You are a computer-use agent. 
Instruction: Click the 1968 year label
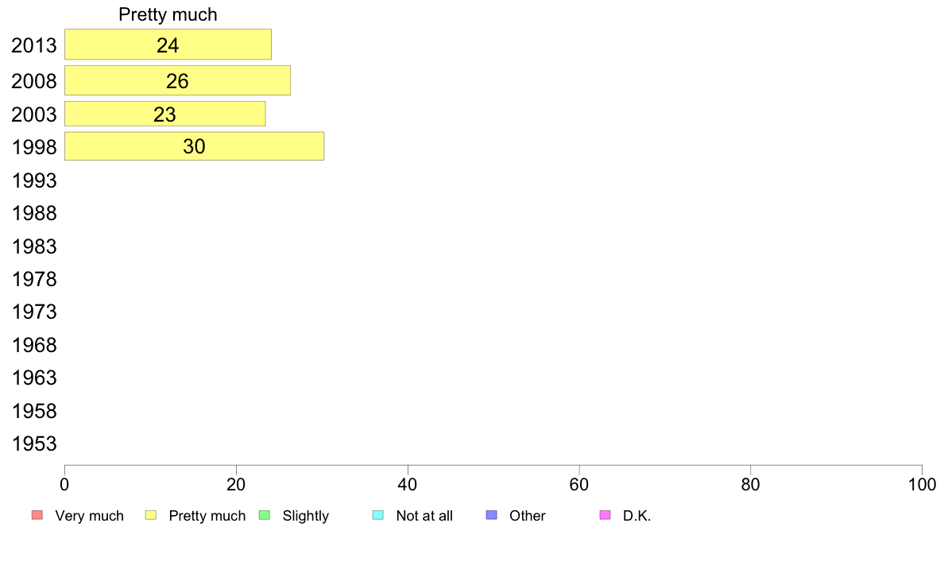click(34, 345)
